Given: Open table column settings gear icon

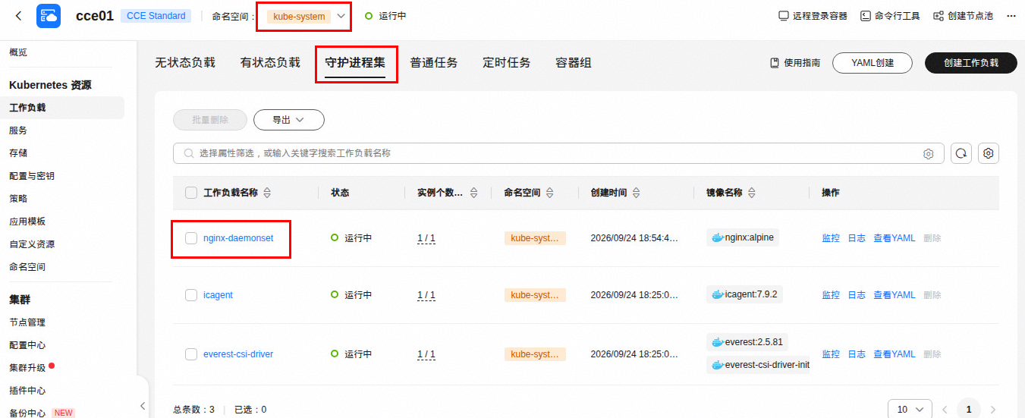Looking at the screenshot, I should 989,153.
